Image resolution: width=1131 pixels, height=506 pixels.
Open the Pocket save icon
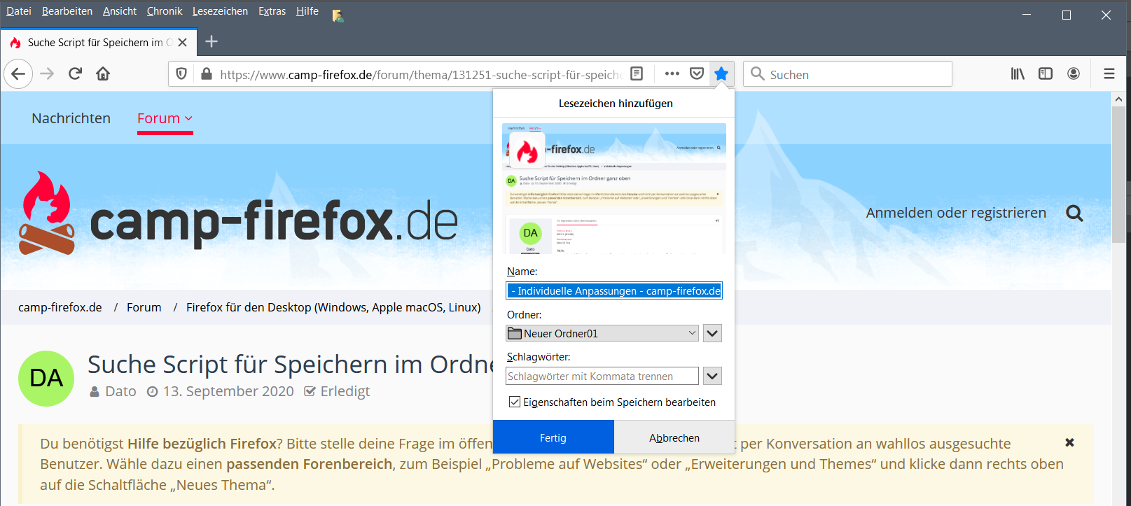696,73
